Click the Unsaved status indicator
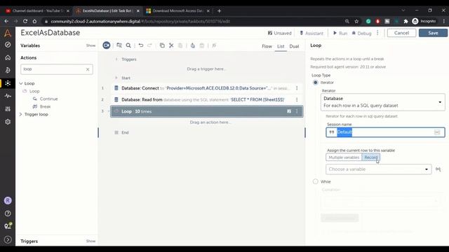Image resolution: width=449 pixels, height=252 pixels. (x=279, y=33)
